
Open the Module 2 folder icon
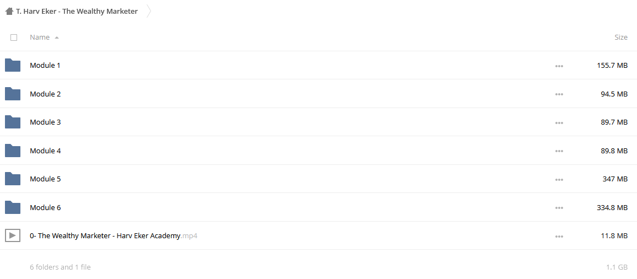tap(13, 94)
